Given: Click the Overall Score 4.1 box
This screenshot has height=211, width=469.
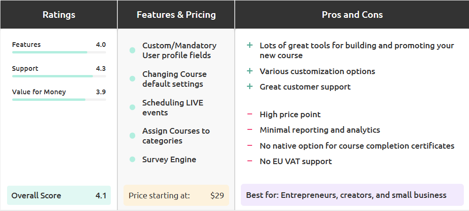Looking at the screenshot, I should coord(59,196).
